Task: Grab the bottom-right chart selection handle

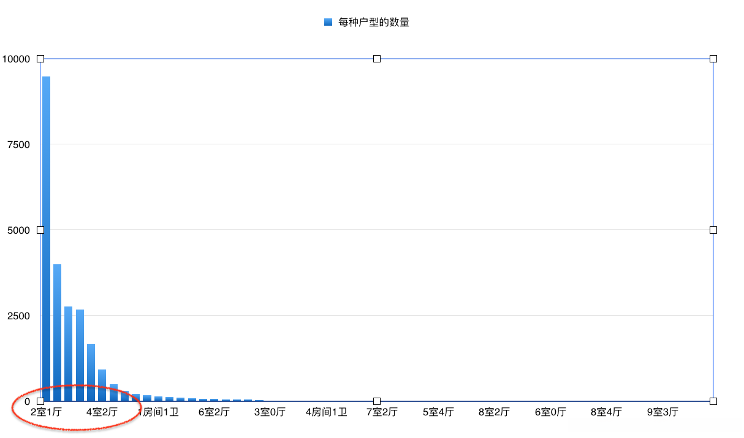Action: (x=713, y=401)
